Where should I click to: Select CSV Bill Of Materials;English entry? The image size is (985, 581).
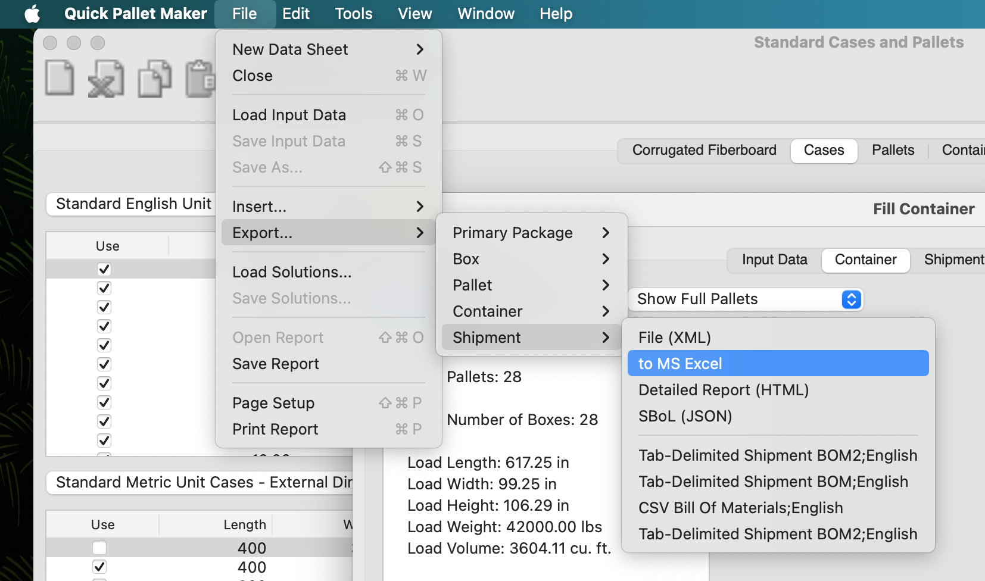778,508
